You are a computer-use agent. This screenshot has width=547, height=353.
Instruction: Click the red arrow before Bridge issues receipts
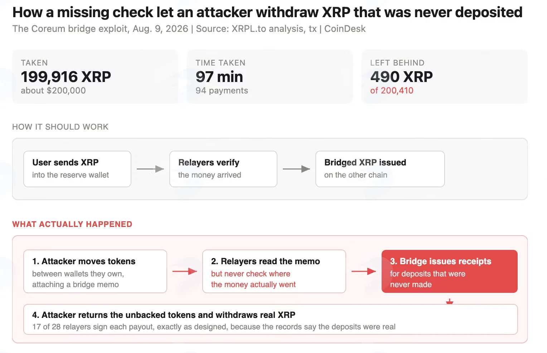364,271
